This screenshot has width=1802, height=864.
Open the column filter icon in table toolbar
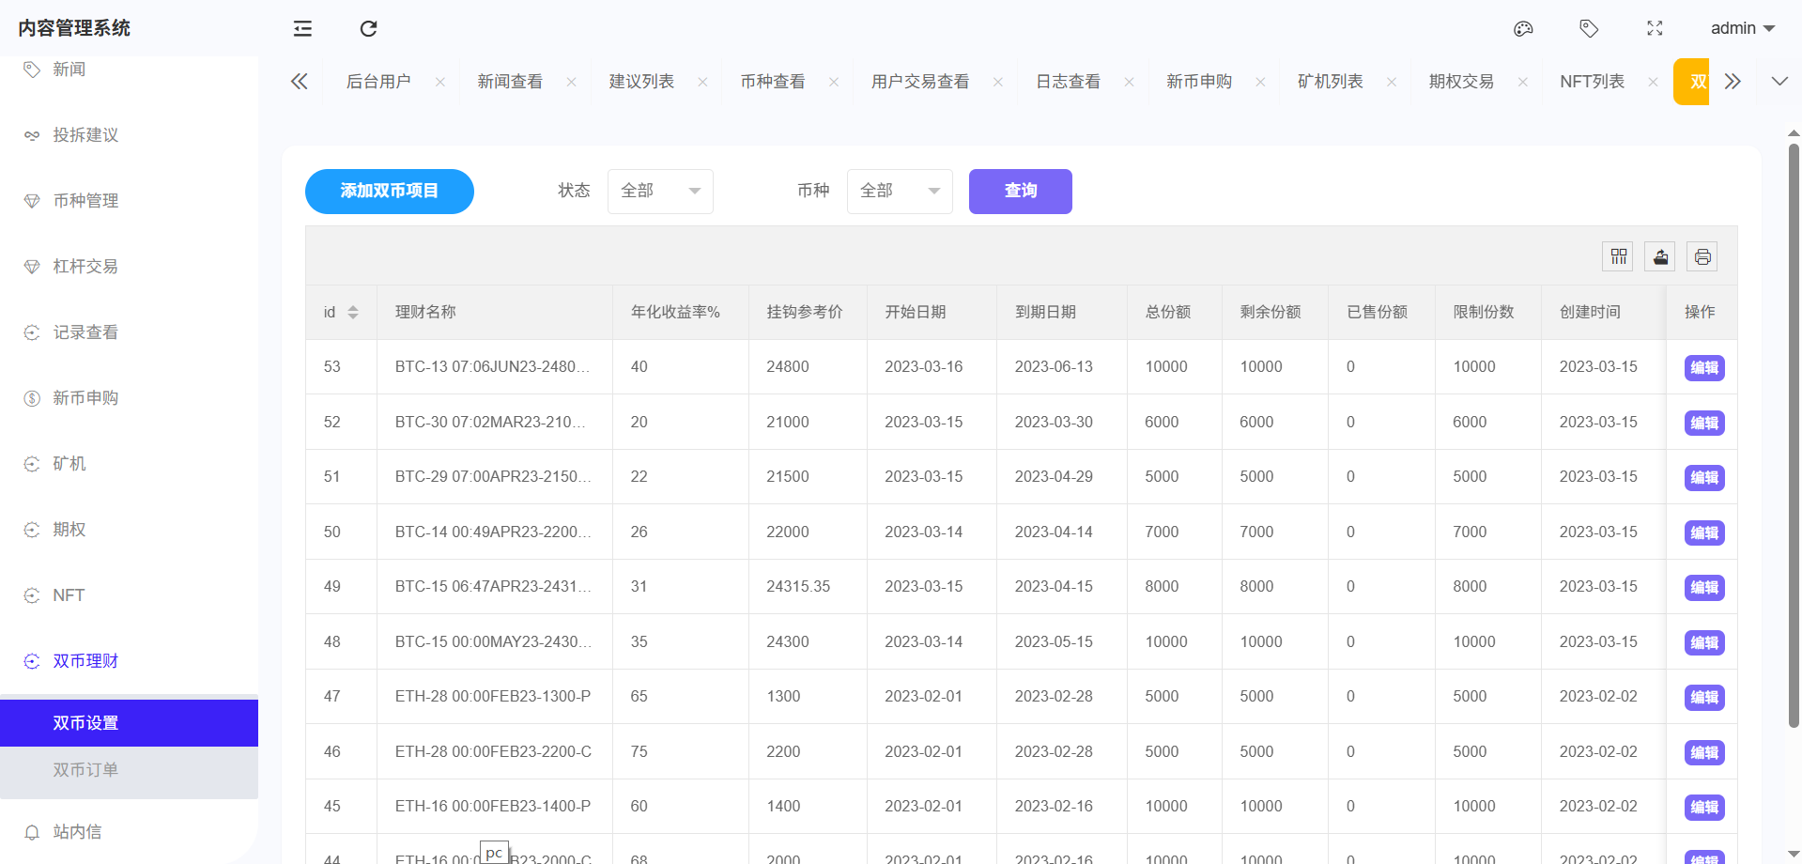1618,256
